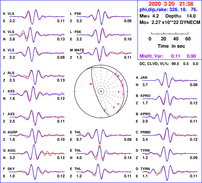Click the SKY E waveform trace
The height and width of the screenshot is (183, 202).
(x=37, y=172)
